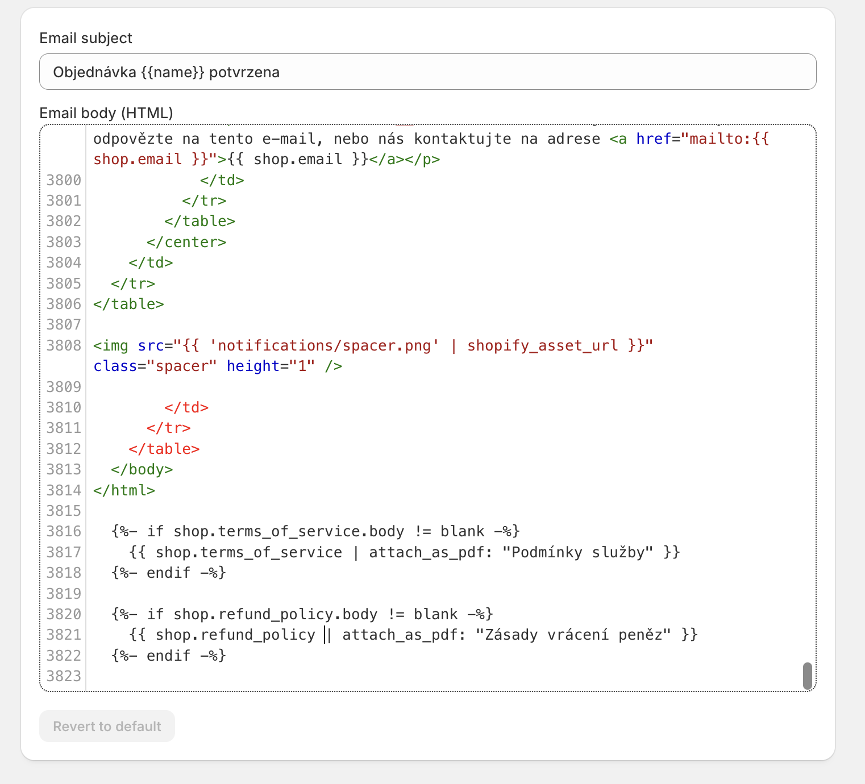This screenshot has height=784, width=865.
Task: Click the red </td> tag on line 3810
Action: click(x=186, y=407)
